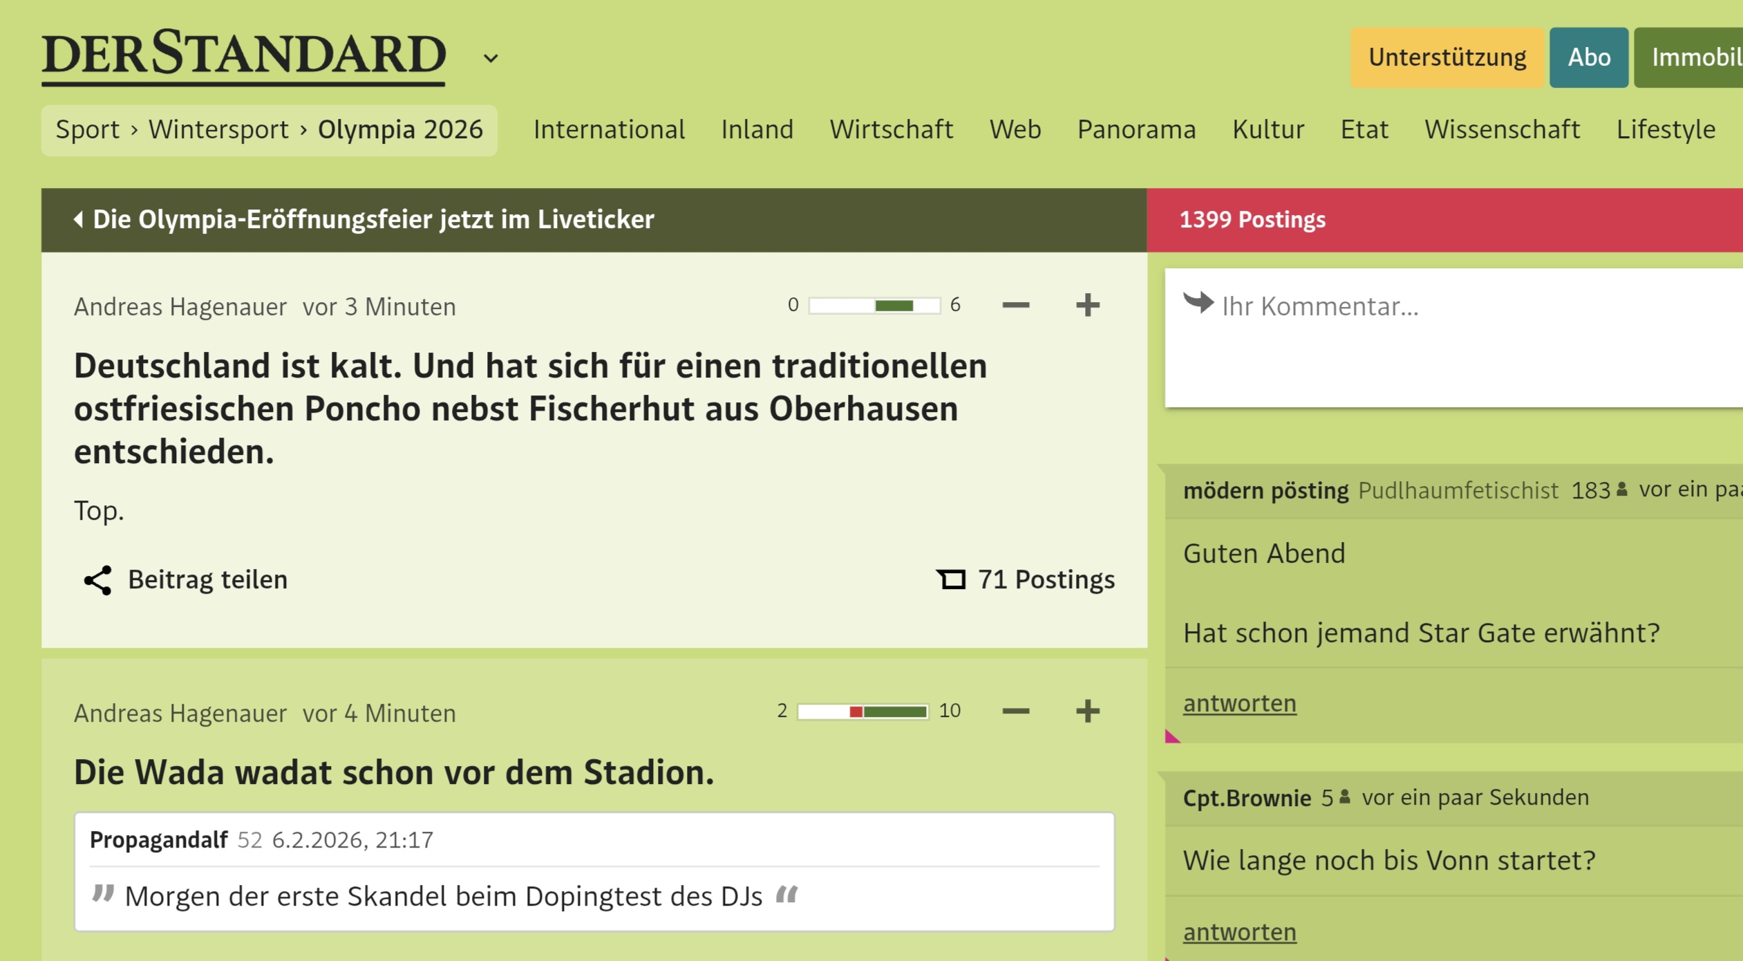Viewport: 1743px width, 961px height.
Task: Click the Abo button
Action: pyautogui.click(x=1588, y=57)
